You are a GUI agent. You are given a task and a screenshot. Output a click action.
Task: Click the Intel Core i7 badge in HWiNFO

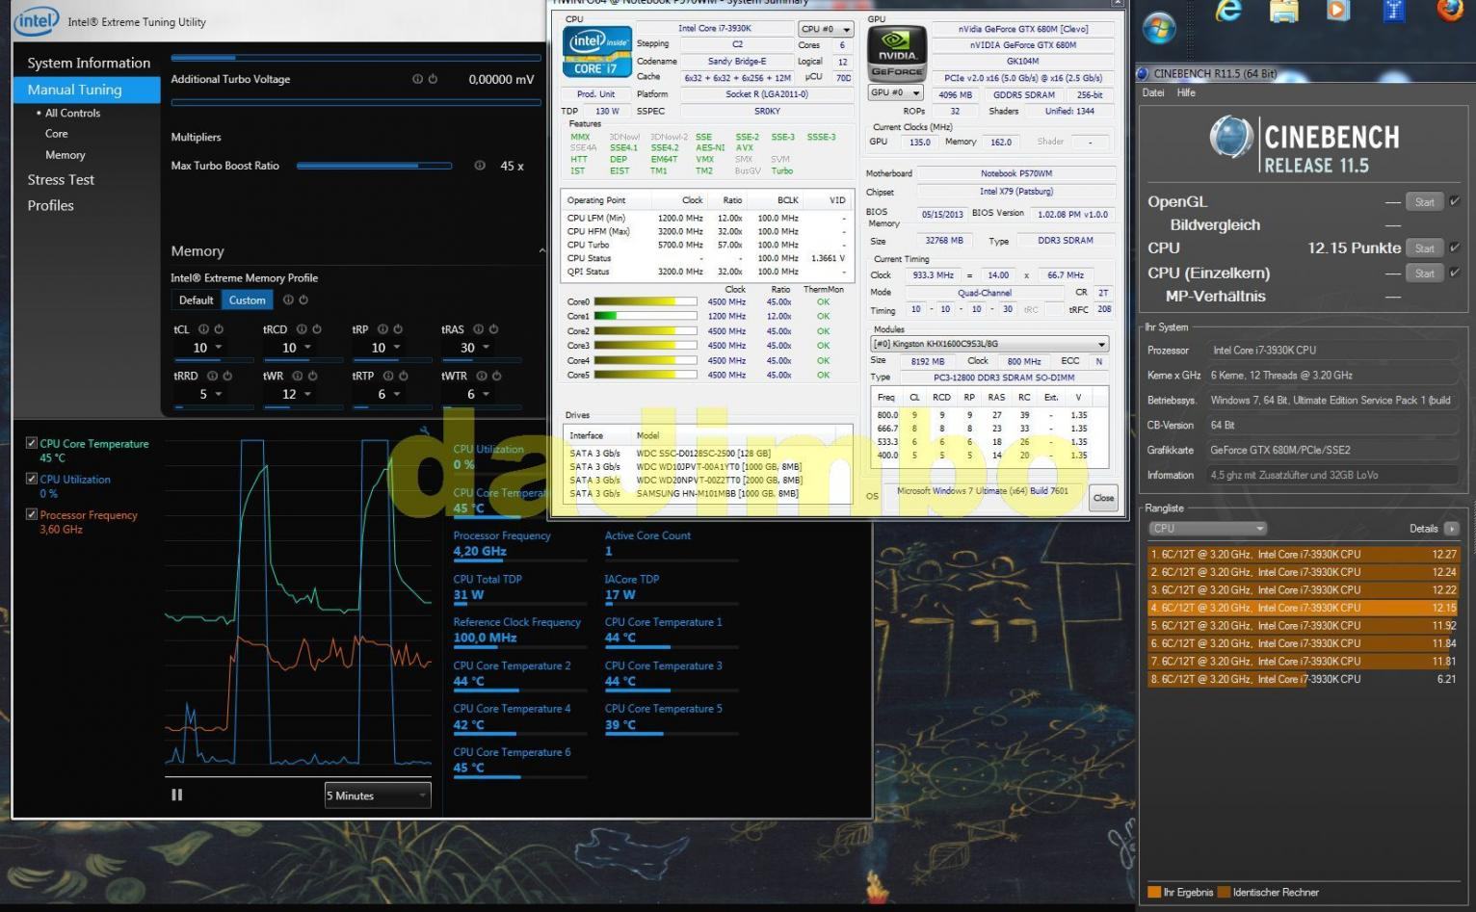(596, 51)
